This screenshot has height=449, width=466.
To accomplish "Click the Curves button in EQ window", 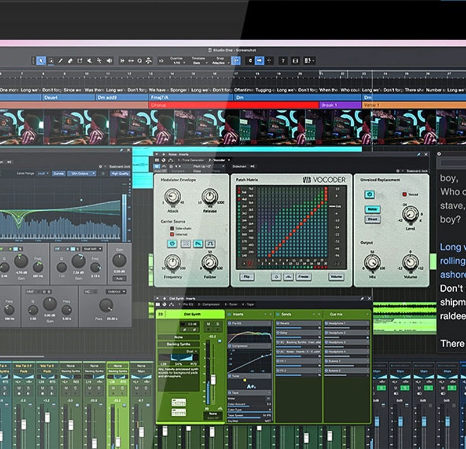I will 59,174.
